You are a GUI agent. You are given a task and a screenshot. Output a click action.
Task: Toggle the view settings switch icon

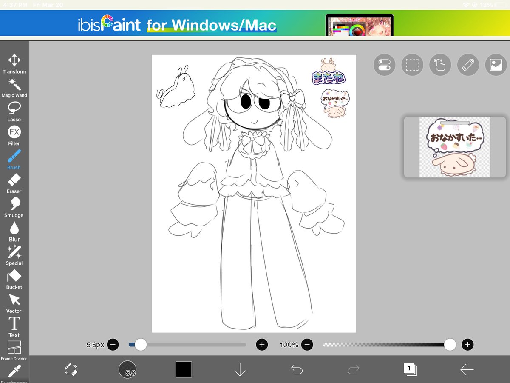coord(384,65)
